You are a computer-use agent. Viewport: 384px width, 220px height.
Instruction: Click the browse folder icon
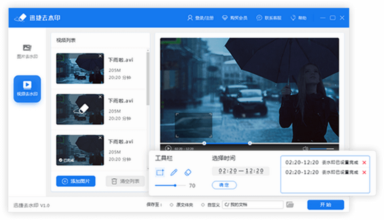point(290,205)
